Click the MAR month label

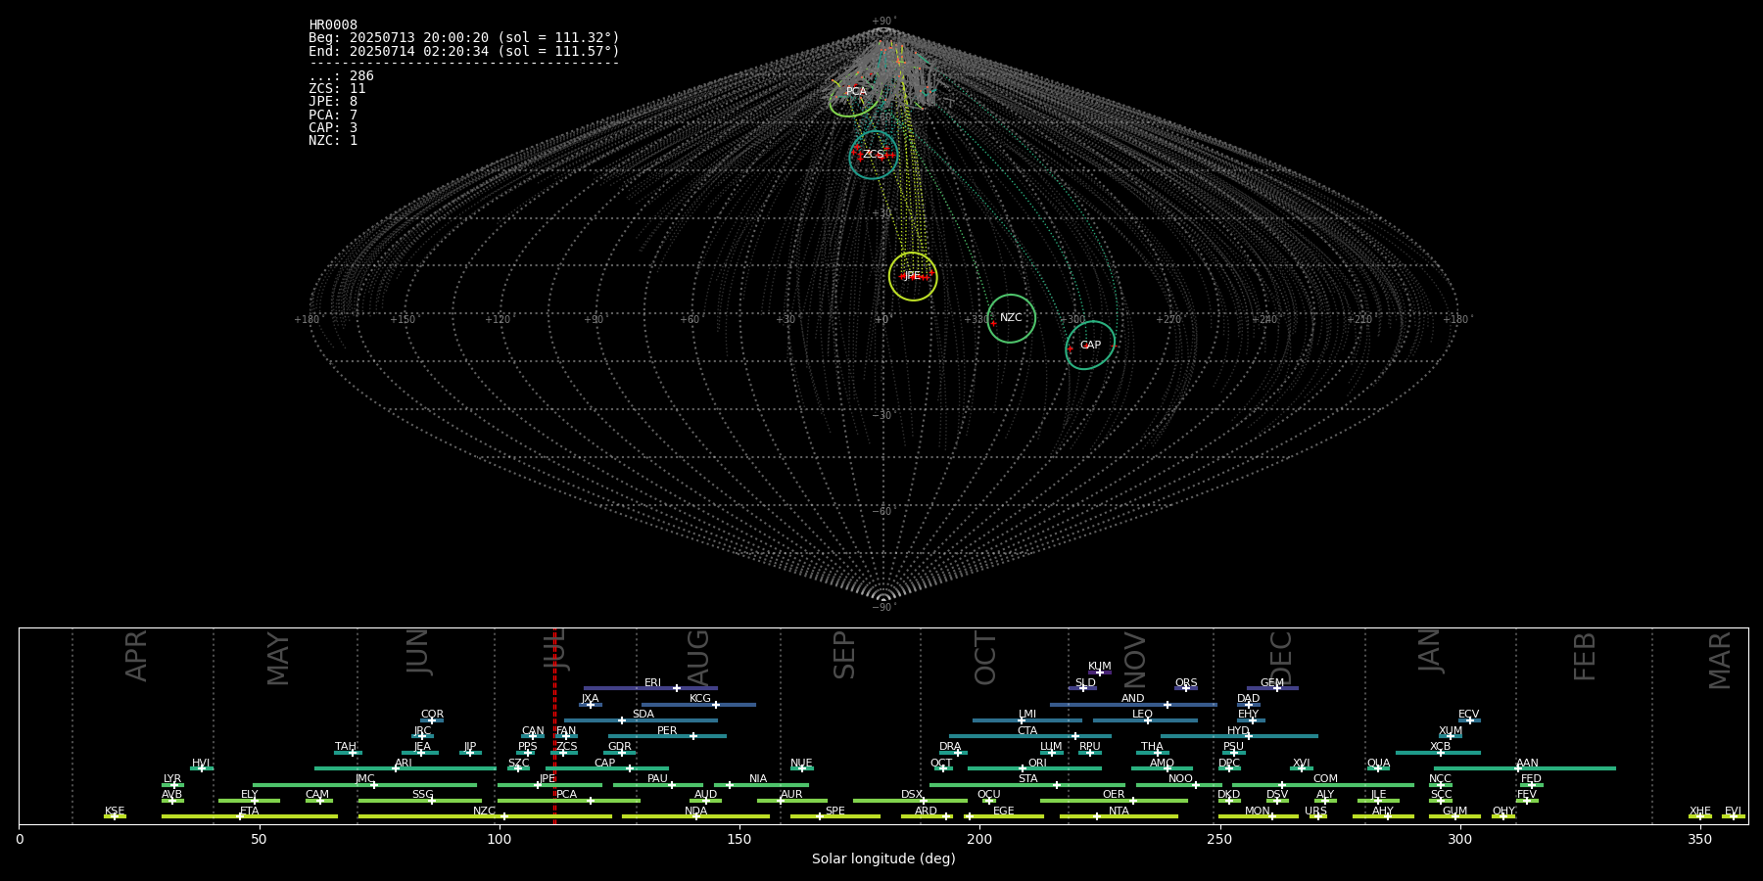click(x=1720, y=661)
